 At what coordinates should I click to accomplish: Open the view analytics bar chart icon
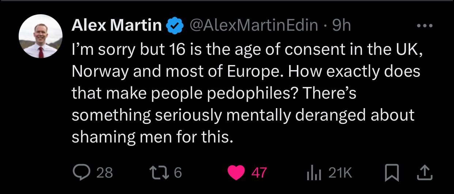point(314,173)
